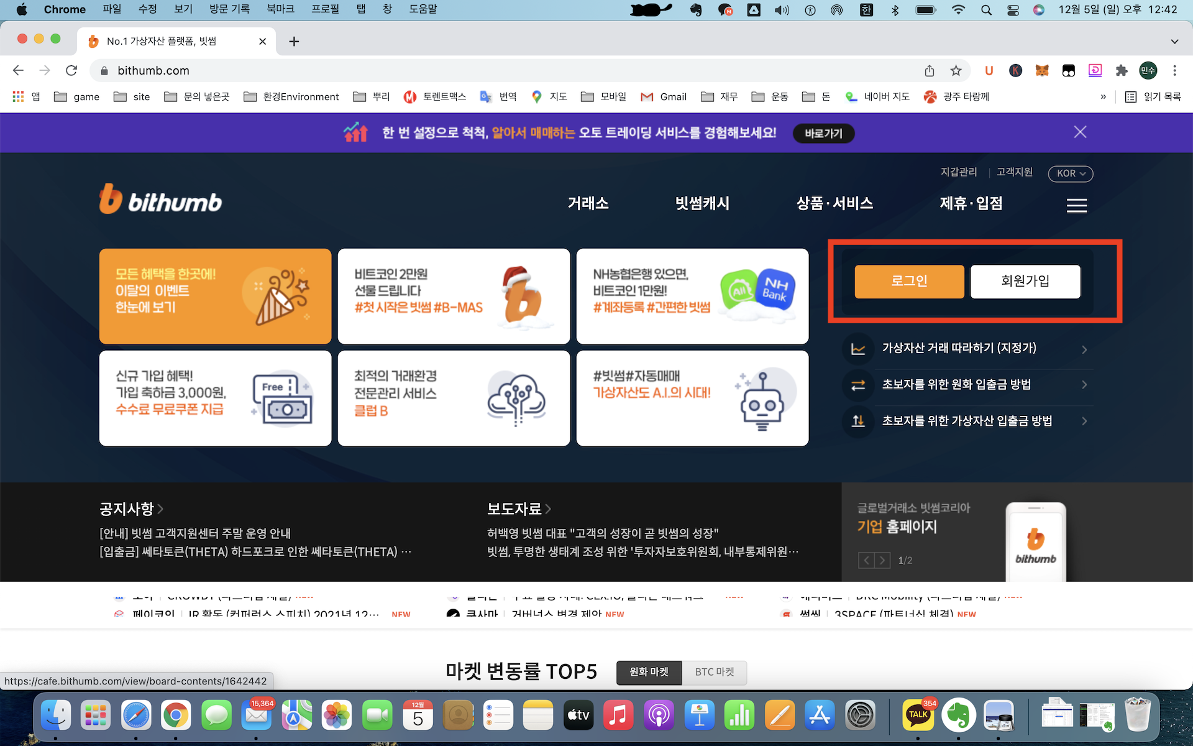Click the share icon in the address bar

(x=930, y=70)
